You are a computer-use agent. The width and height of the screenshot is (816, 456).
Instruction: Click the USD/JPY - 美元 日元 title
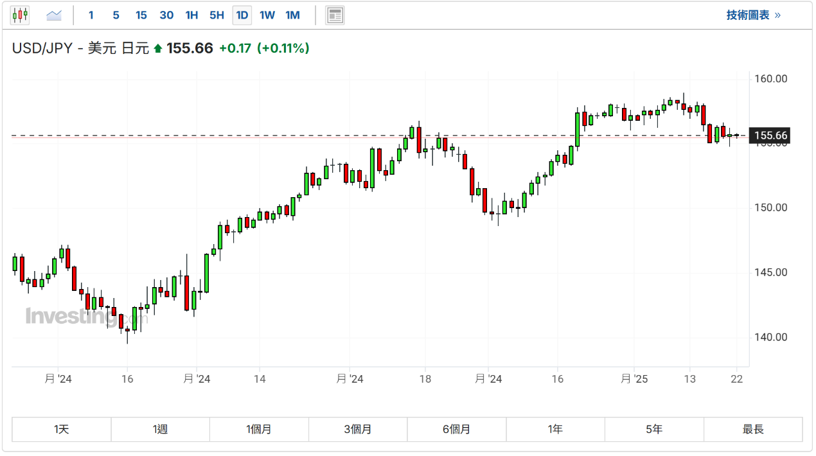click(80, 48)
